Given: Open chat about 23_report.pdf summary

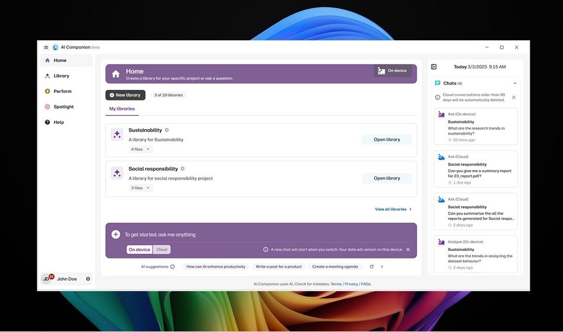Looking at the screenshot, I should point(476,169).
